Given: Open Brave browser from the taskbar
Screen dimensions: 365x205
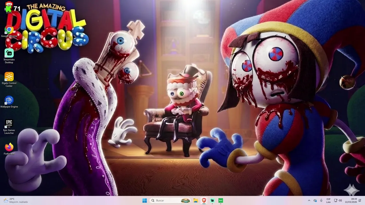Looking at the screenshot, I should pos(204,200).
